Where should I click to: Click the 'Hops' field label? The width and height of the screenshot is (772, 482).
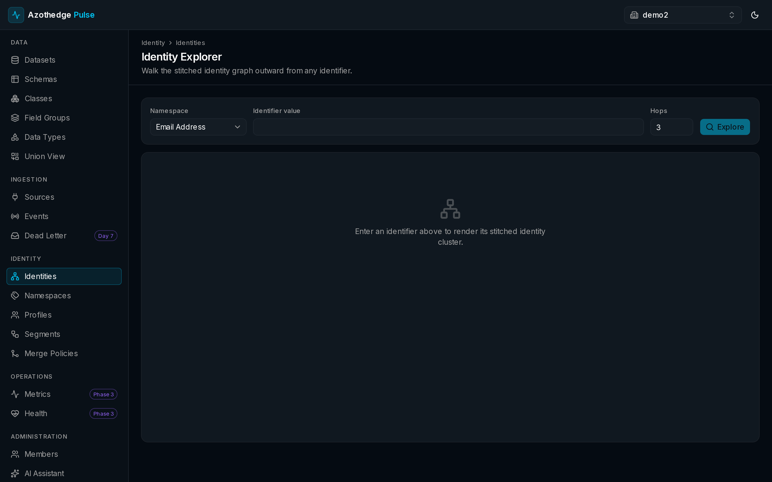coord(659,111)
